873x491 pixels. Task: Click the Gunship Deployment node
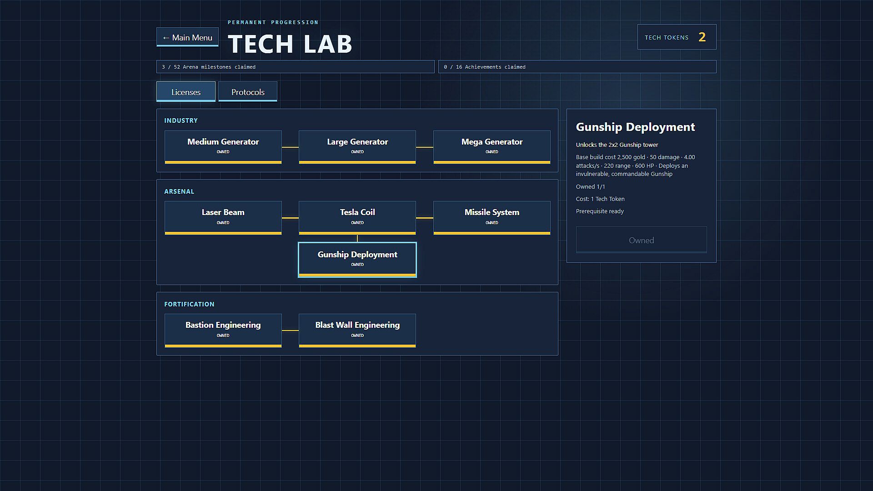pos(357,260)
